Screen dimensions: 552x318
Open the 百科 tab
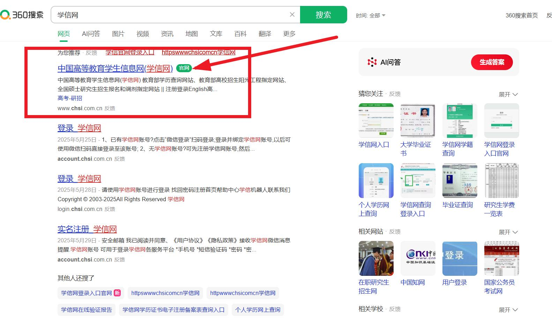click(240, 34)
